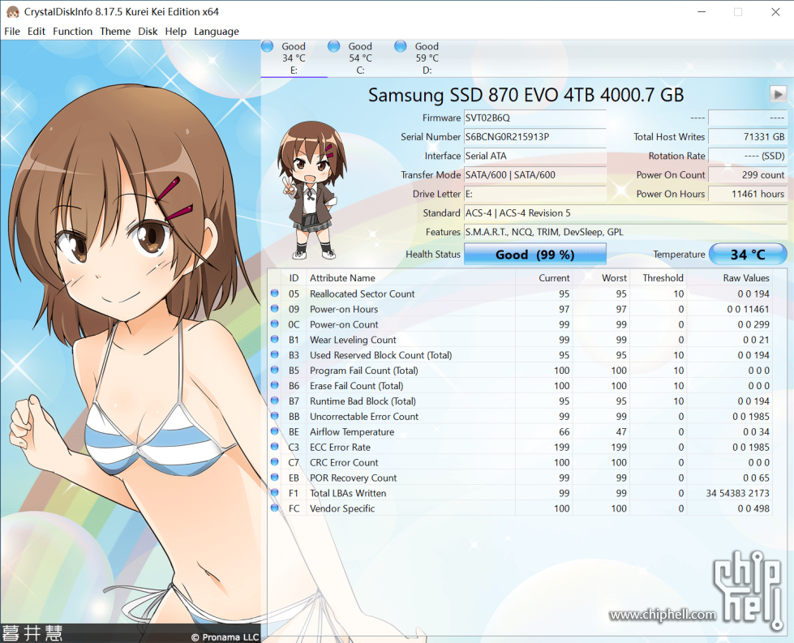Click status icon for Wear Leveling Count
The image size is (794, 643).
(274, 339)
